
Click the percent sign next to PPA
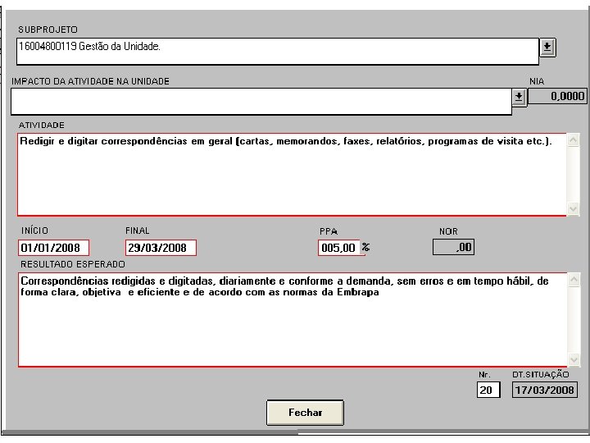tap(365, 247)
